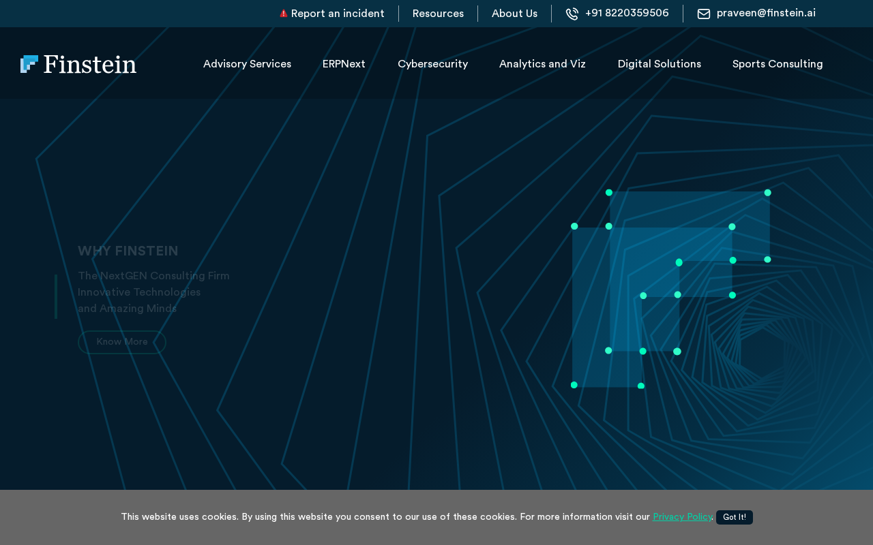Click the Know More button

(122, 342)
